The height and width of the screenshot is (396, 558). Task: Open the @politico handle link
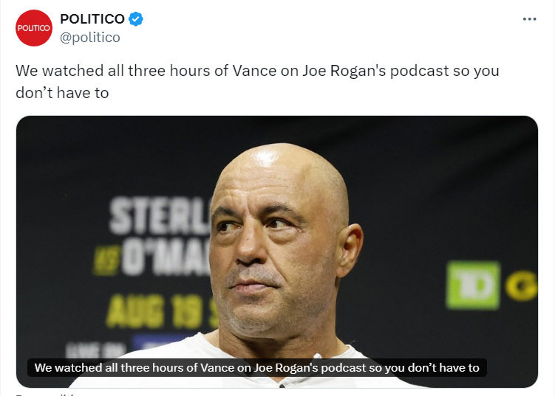[90, 38]
